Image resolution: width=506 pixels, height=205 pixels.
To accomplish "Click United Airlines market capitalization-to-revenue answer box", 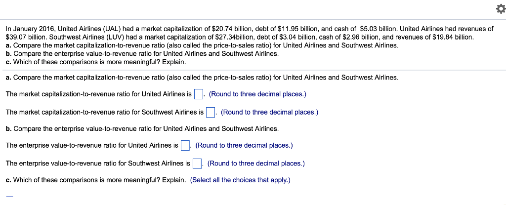I will pos(199,94).
